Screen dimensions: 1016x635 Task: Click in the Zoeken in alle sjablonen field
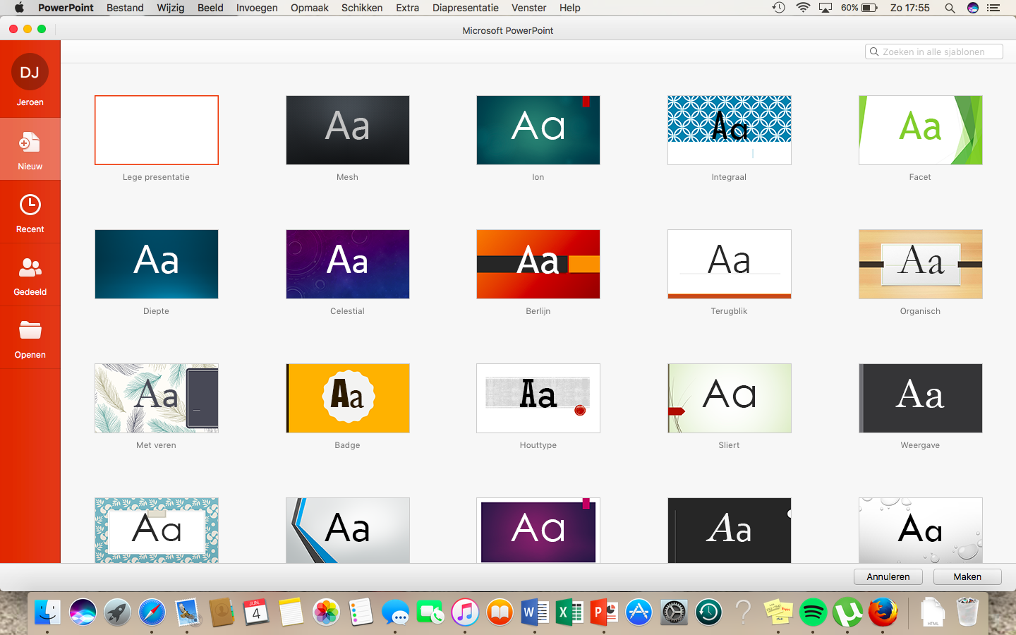(934, 52)
